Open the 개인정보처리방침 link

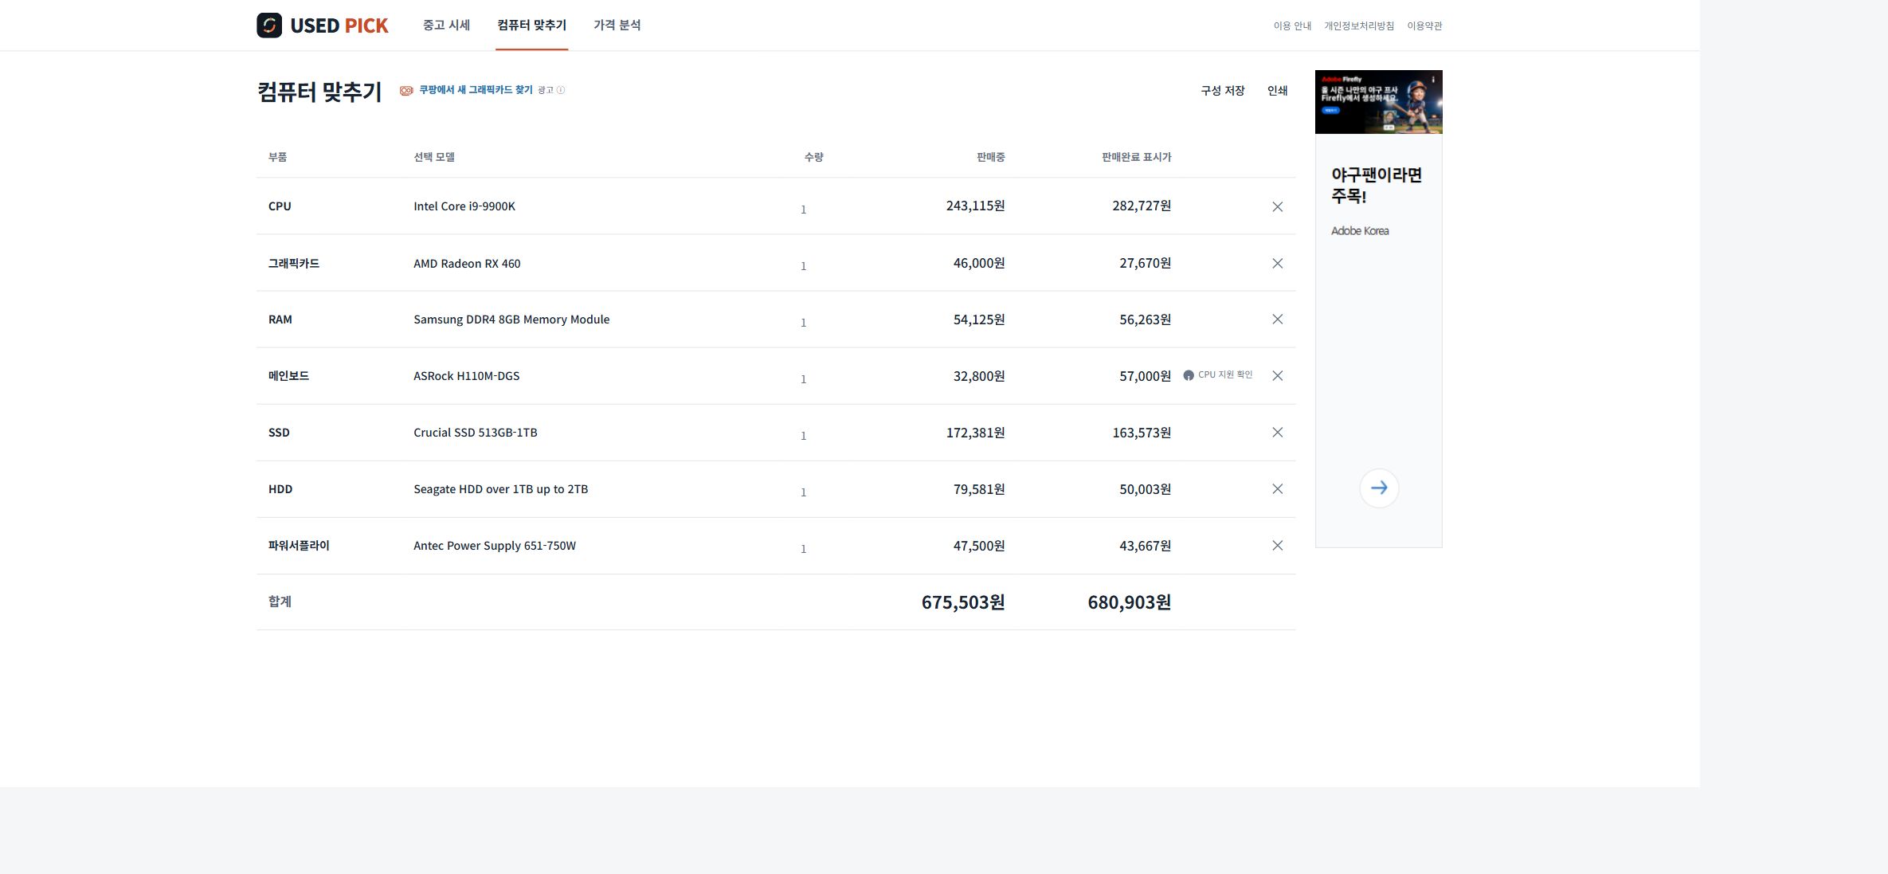click(x=1359, y=26)
